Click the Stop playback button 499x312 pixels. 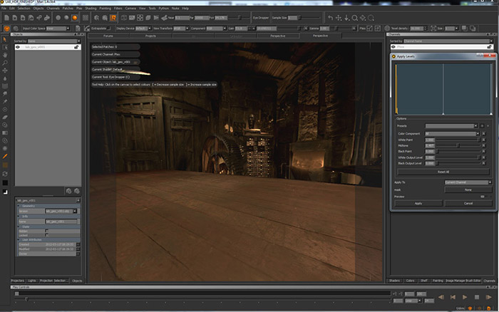coord(477,297)
